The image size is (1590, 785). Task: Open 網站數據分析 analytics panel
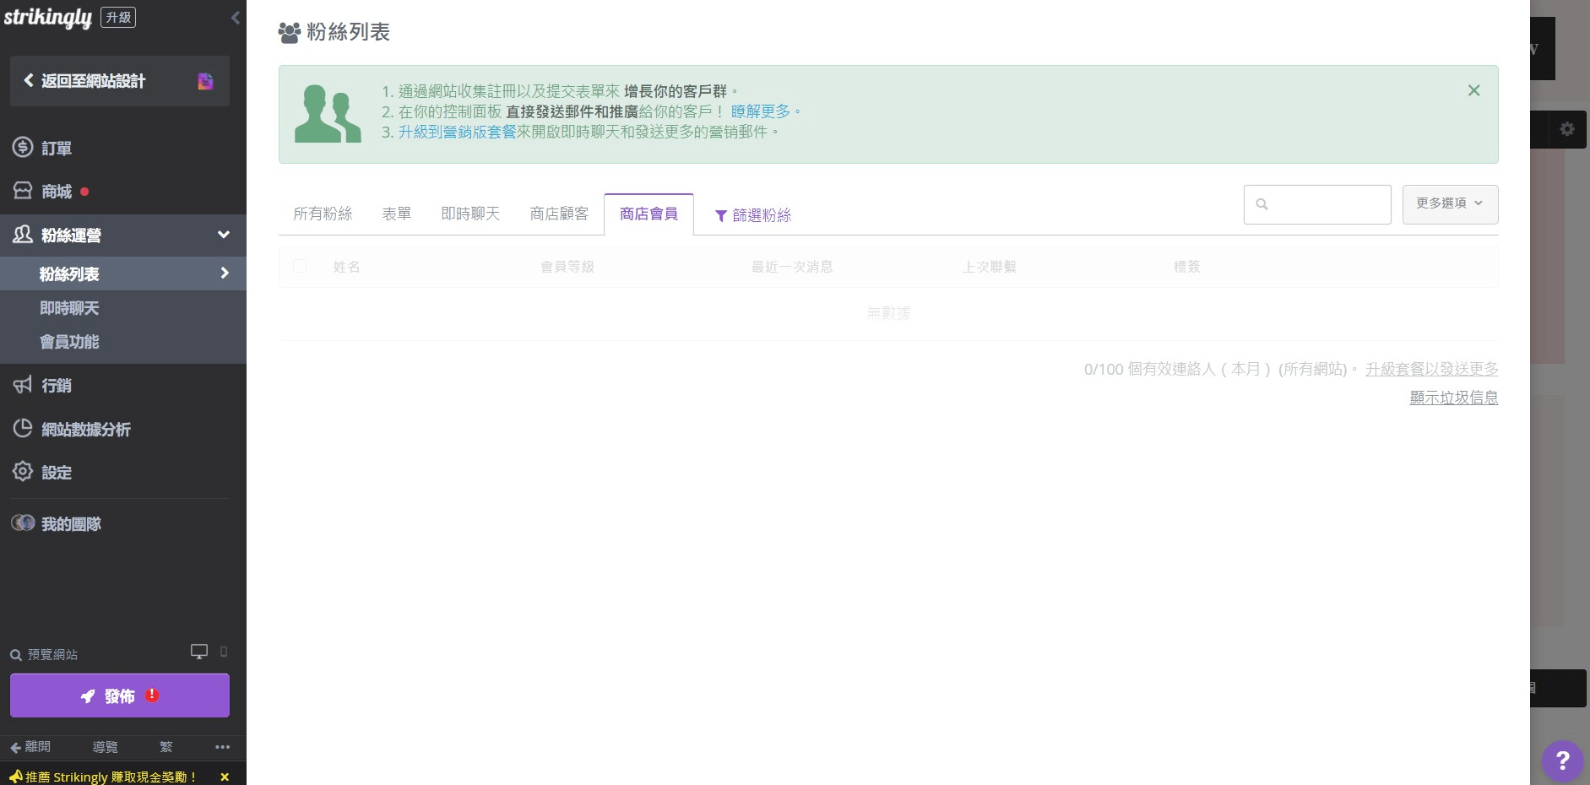[x=84, y=429]
